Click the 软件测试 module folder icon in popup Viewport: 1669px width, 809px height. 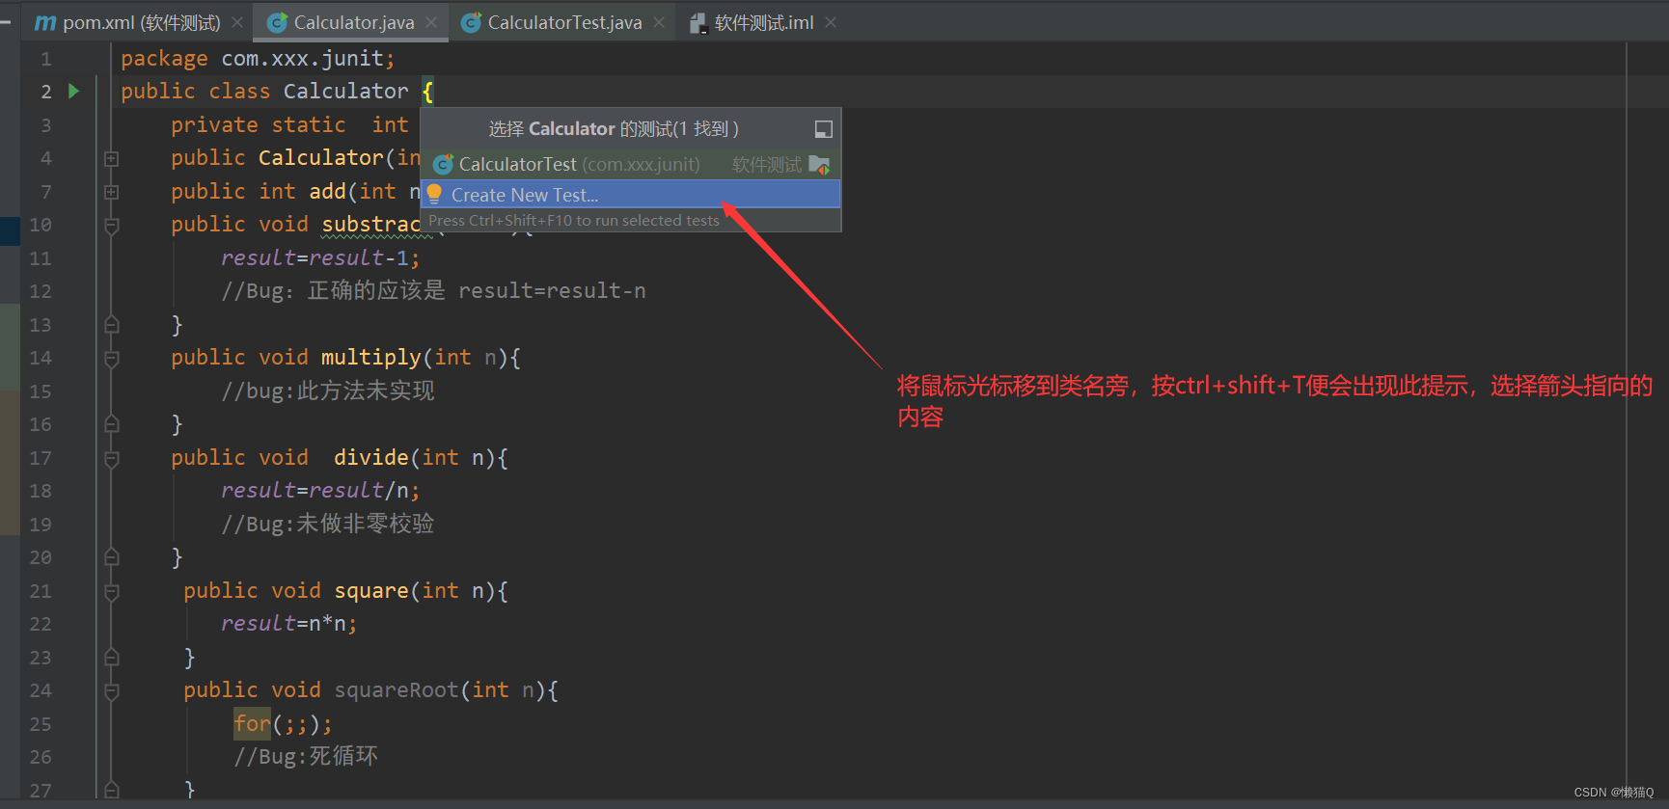click(x=819, y=165)
